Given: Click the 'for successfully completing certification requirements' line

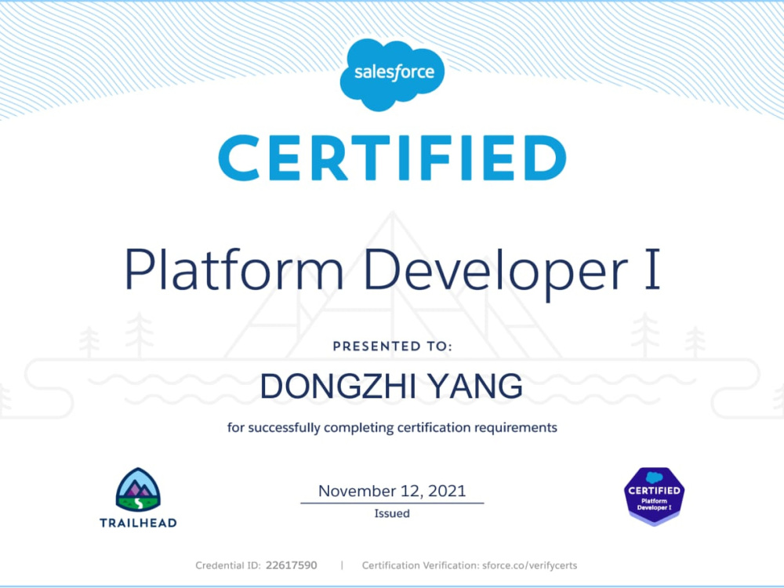Looking at the screenshot, I should [x=392, y=428].
